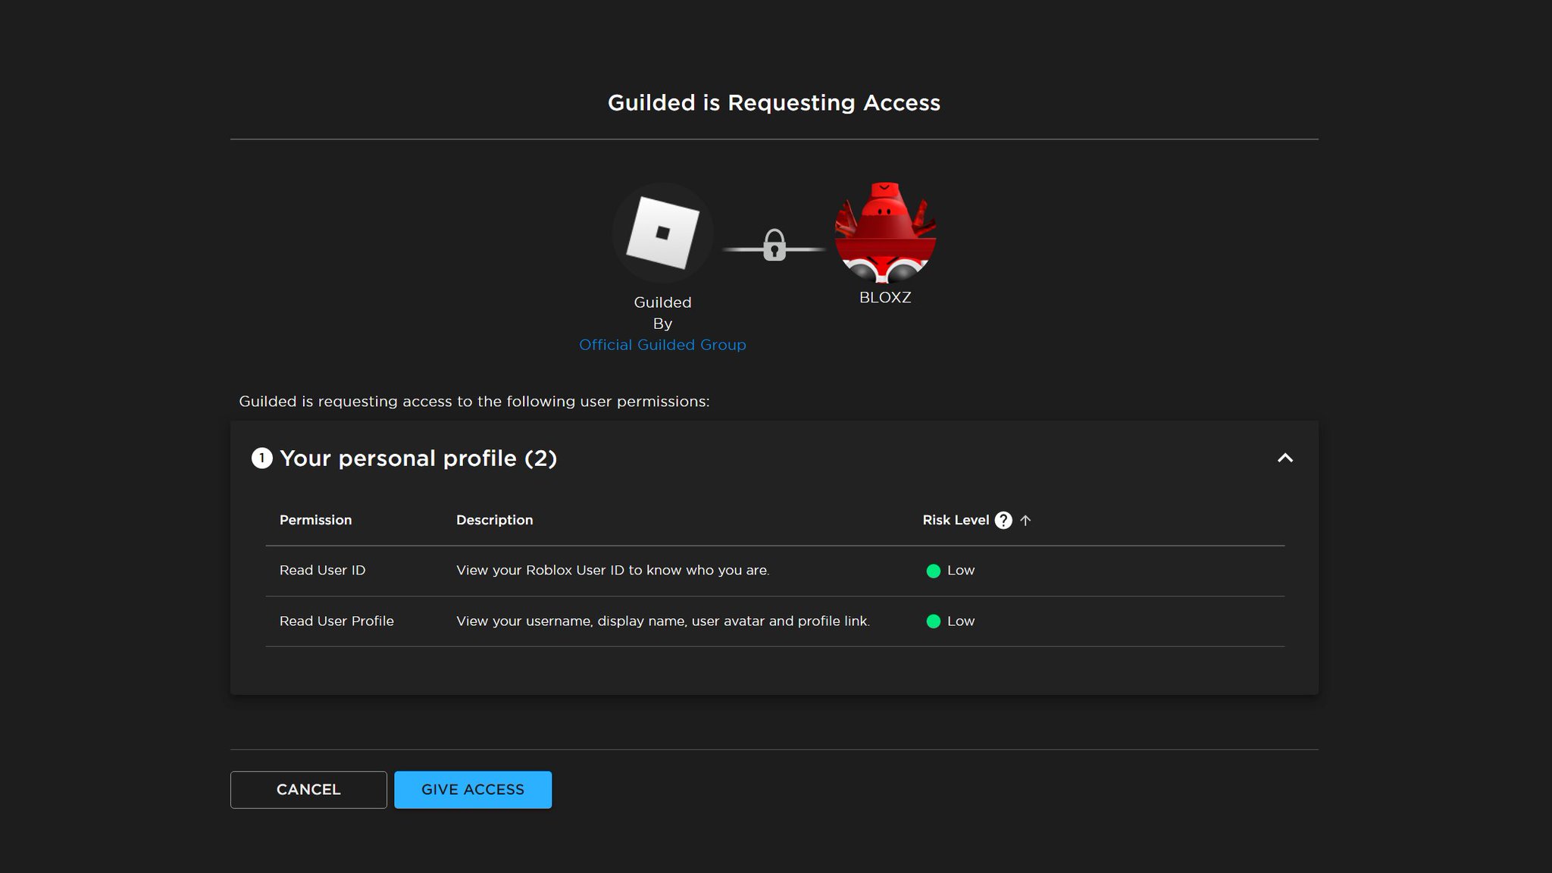Click the Your personal profile (2) heading
Image resolution: width=1552 pixels, height=873 pixels.
418,458
